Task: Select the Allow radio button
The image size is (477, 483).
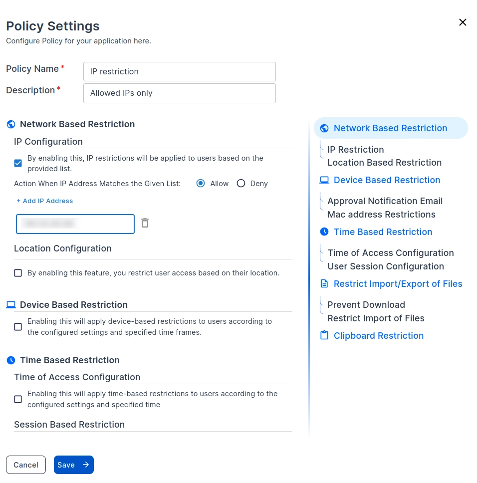Action: coord(201,183)
